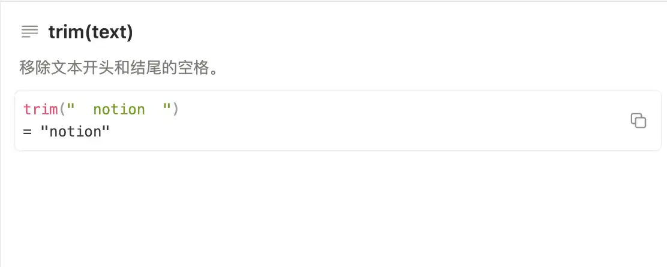The height and width of the screenshot is (267, 667).
Task: Click "空格" at the description's end
Action: pyautogui.click(x=195, y=68)
